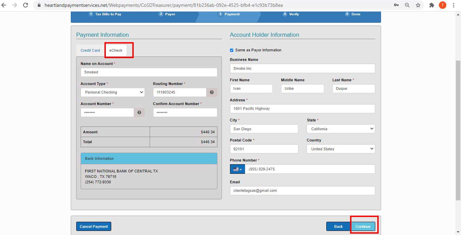
Task: Open the phone country flag selector
Action: pos(237,169)
